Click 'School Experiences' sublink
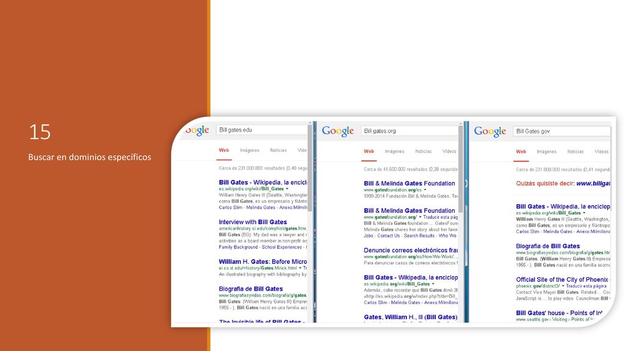The image size is (625, 351). click(x=282, y=247)
